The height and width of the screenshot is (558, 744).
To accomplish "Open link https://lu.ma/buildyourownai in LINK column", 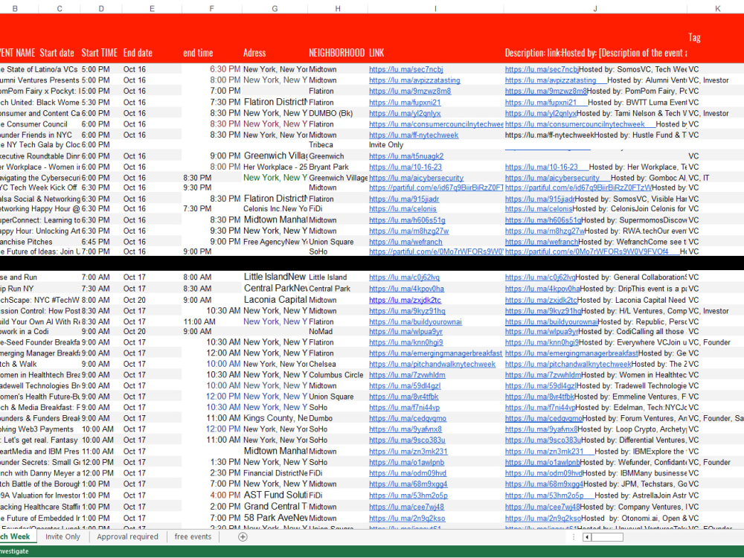I will (x=415, y=321).
